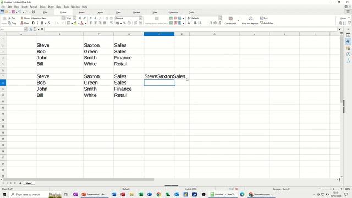
Task: Click the Windows Start button
Action: tap(4, 194)
